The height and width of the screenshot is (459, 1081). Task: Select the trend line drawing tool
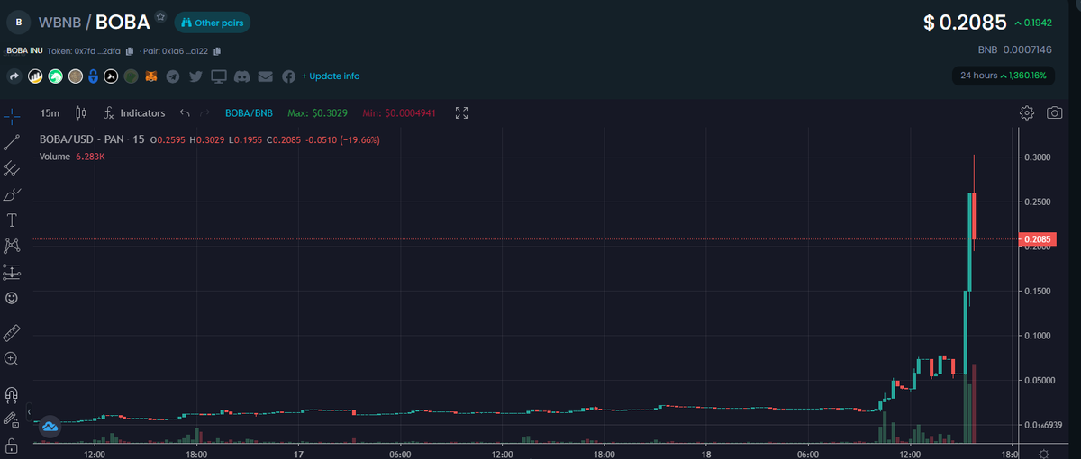[12, 142]
